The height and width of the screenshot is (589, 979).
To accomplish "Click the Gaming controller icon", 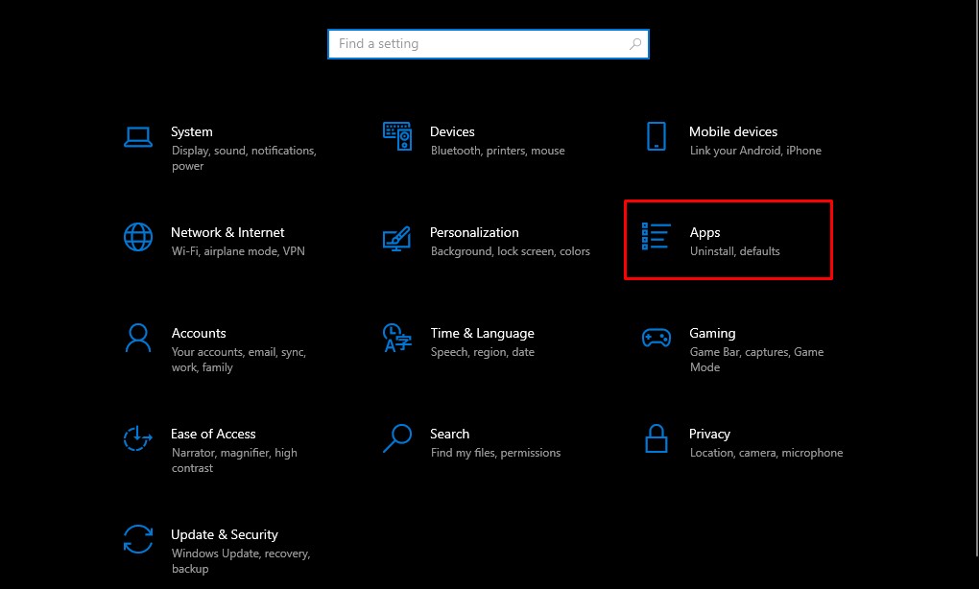I will [657, 339].
